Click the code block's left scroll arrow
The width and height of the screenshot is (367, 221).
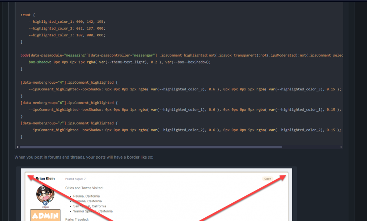16,147
